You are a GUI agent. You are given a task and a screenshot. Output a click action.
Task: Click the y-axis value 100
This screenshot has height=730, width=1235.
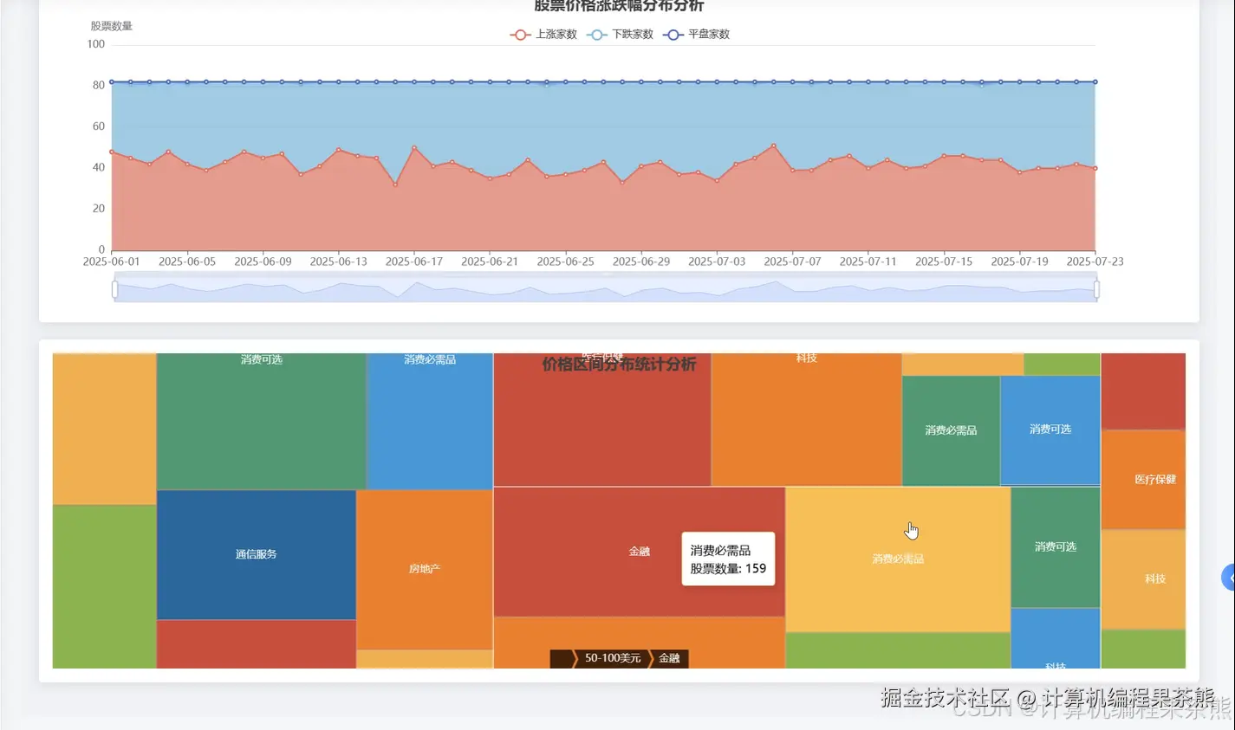95,44
